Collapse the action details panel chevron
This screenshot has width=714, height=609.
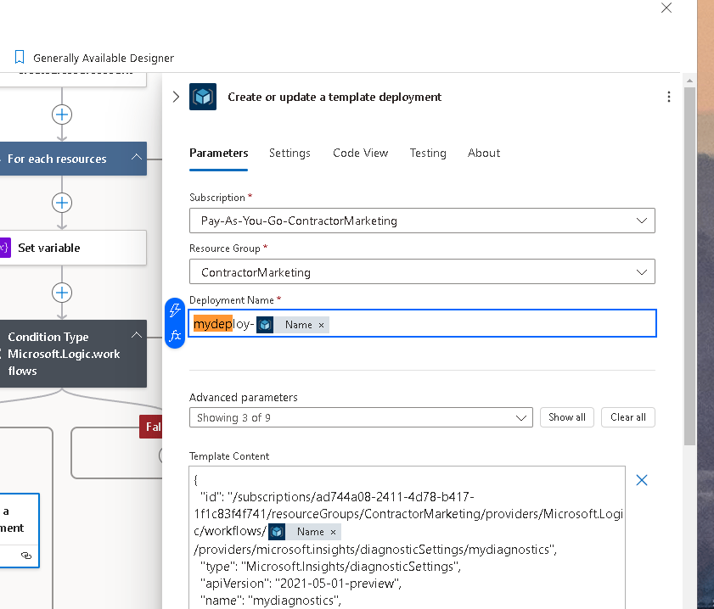[x=177, y=97]
